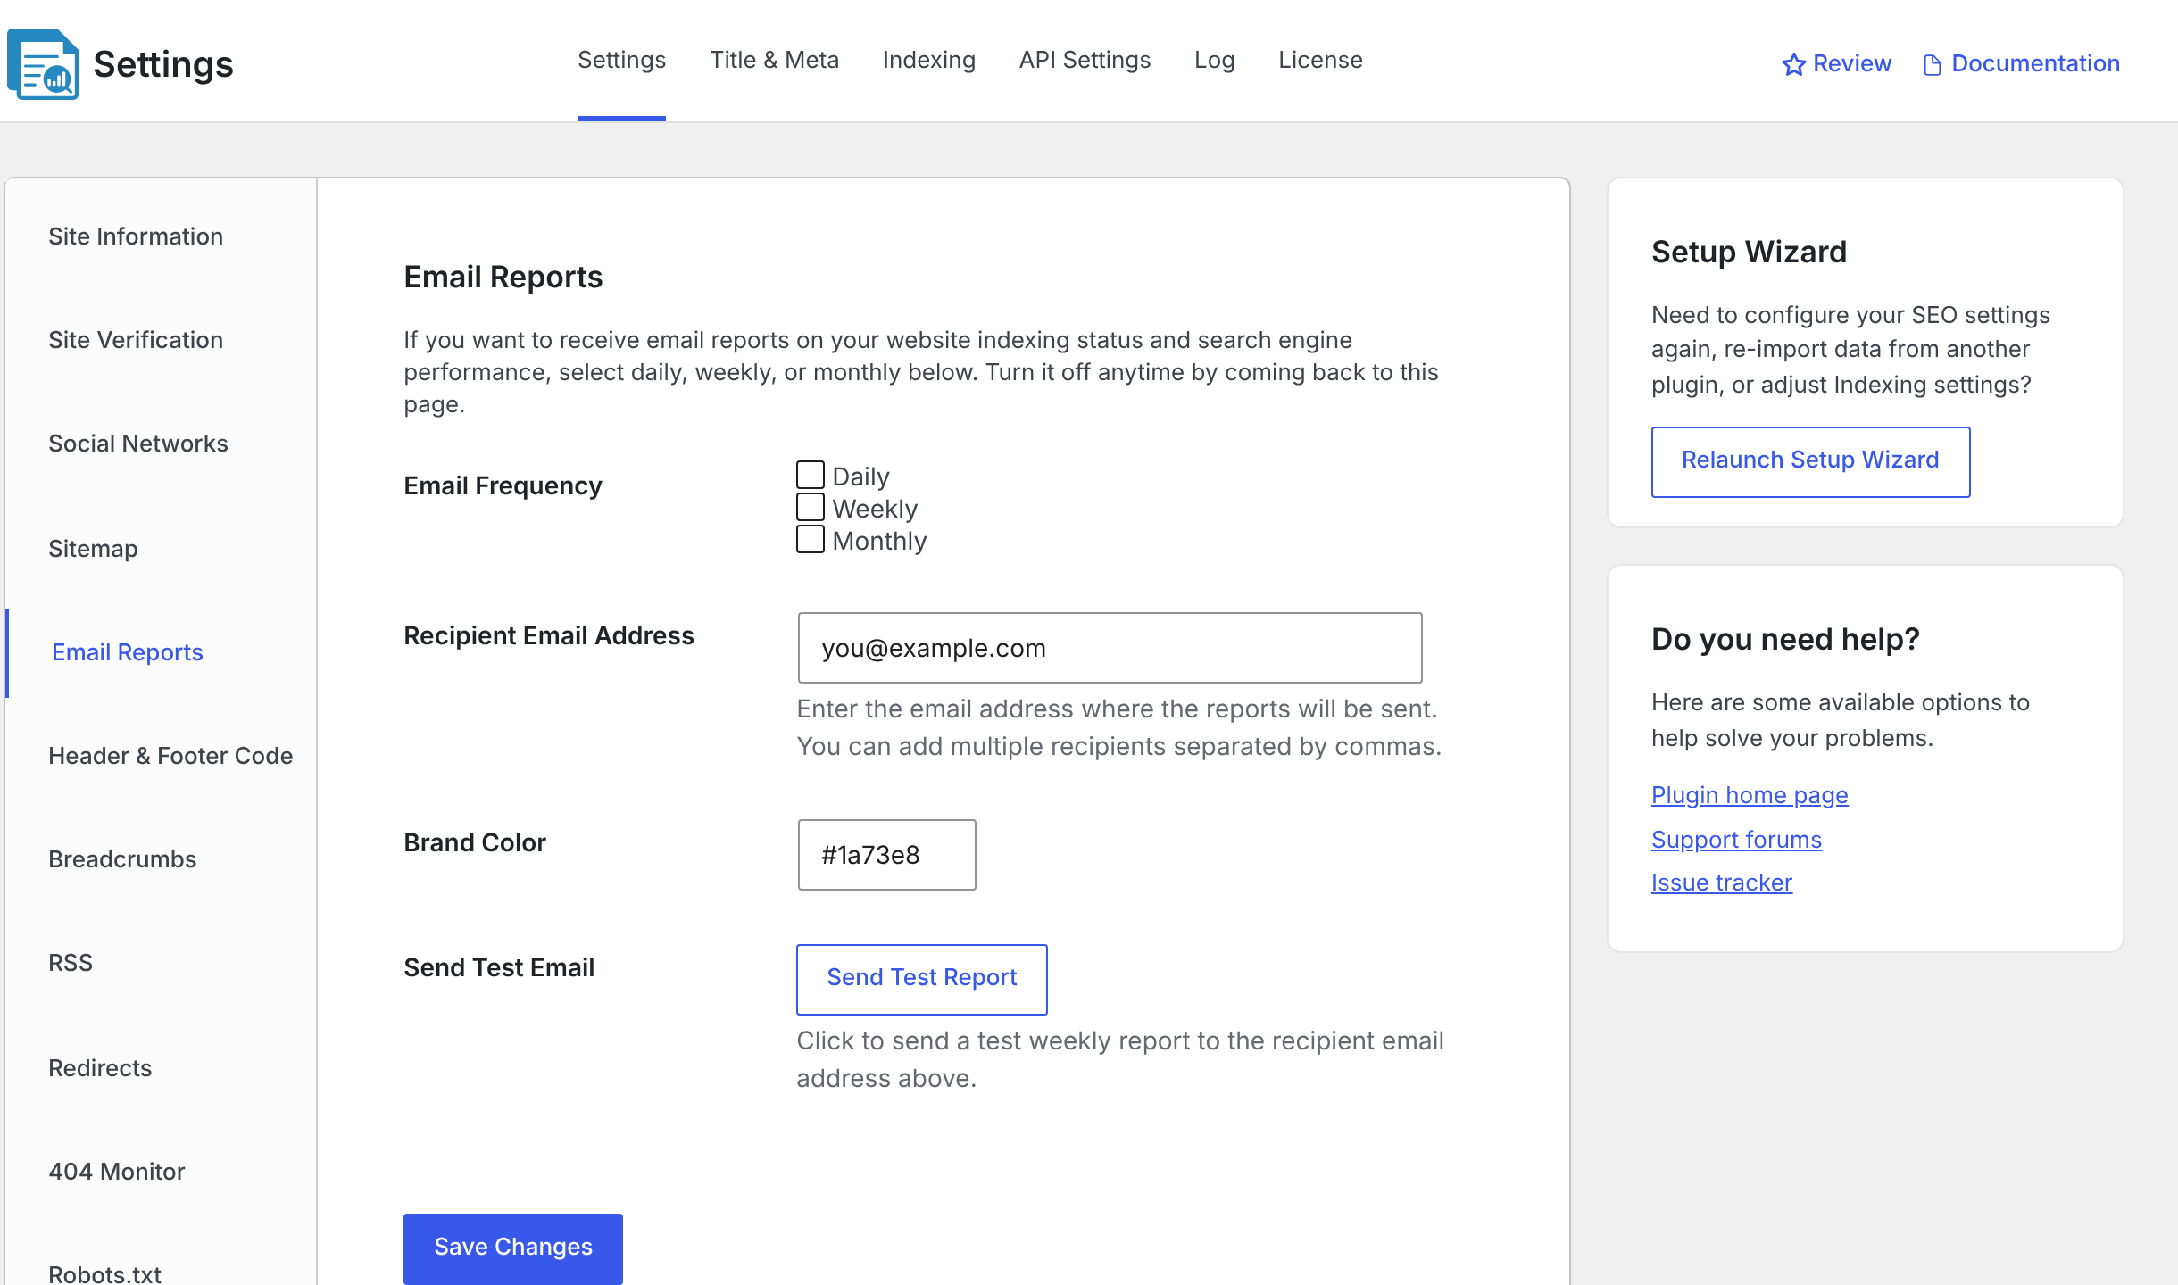The image size is (2178, 1285).
Task: Open the License tab
Action: tap(1321, 61)
